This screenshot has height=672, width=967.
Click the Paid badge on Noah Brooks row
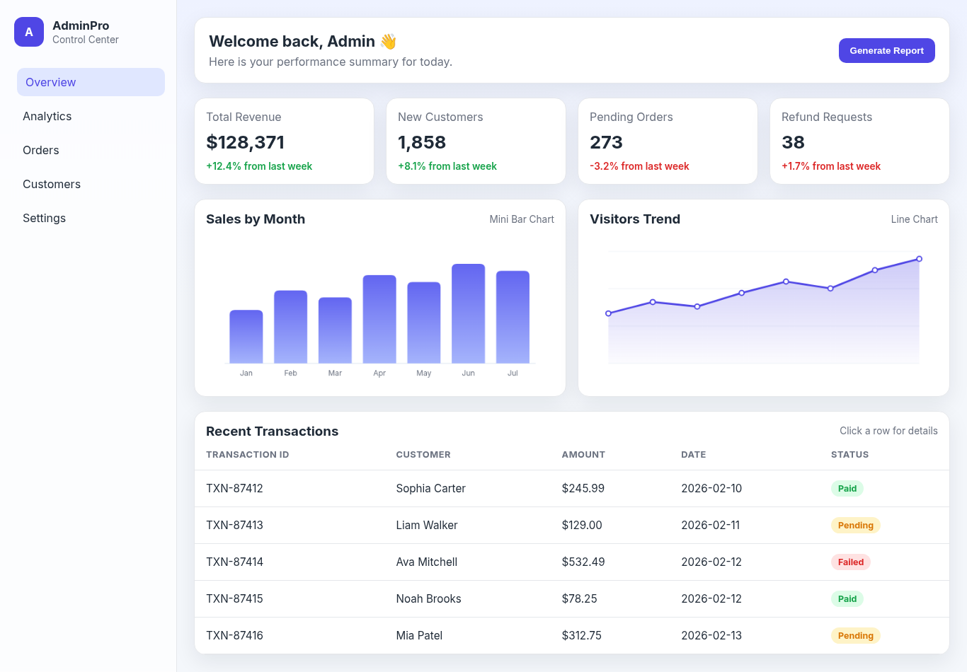[847, 598]
